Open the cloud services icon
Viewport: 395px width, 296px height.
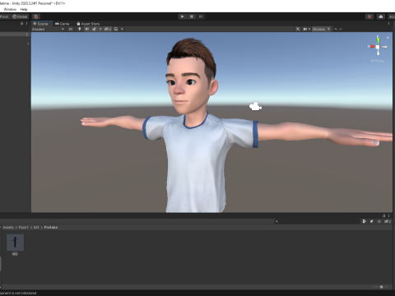pos(381,16)
